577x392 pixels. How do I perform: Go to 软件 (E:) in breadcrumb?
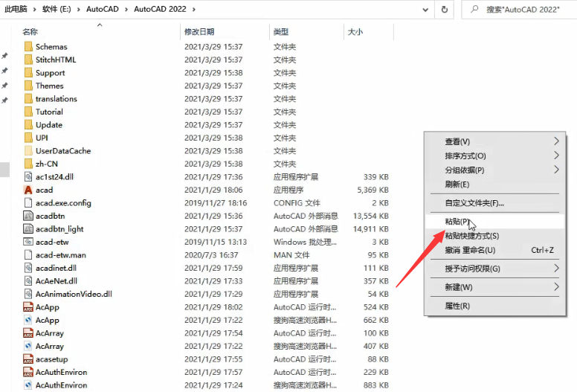[x=57, y=9]
